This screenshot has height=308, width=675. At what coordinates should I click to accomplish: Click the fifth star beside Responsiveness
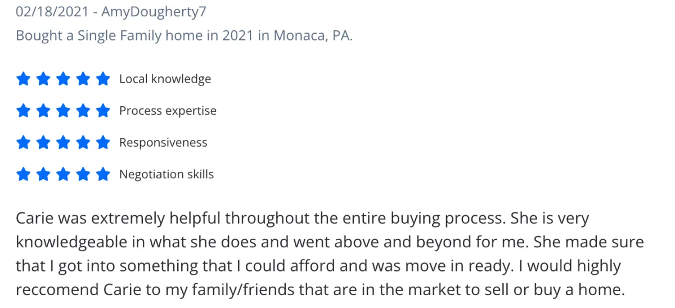point(103,143)
